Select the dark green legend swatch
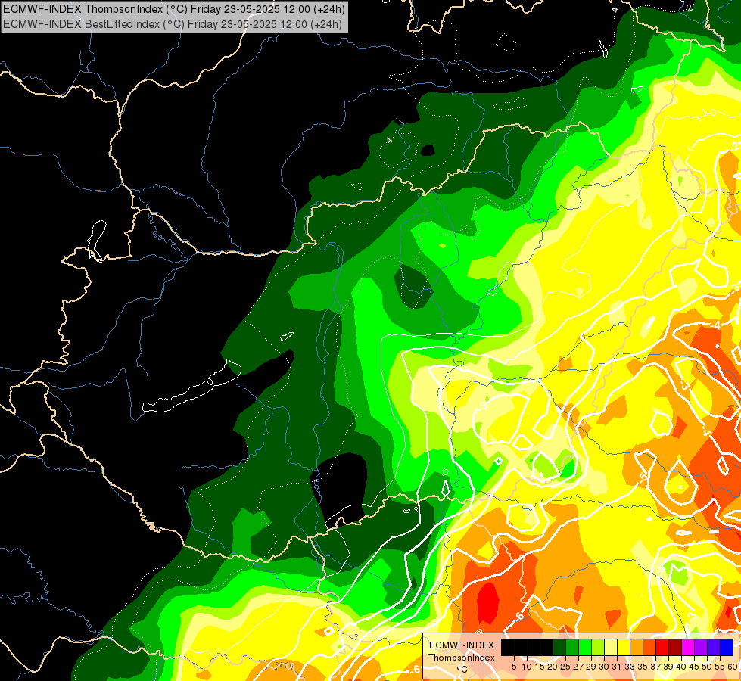Image resolution: width=741 pixels, height=681 pixels. pyautogui.click(x=559, y=648)
